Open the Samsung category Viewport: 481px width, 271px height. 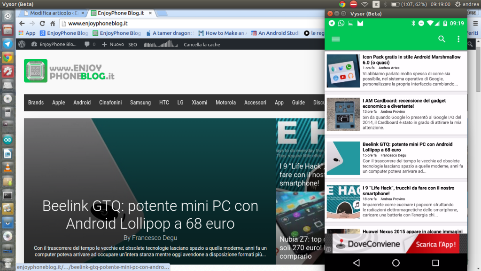[140, 103]
